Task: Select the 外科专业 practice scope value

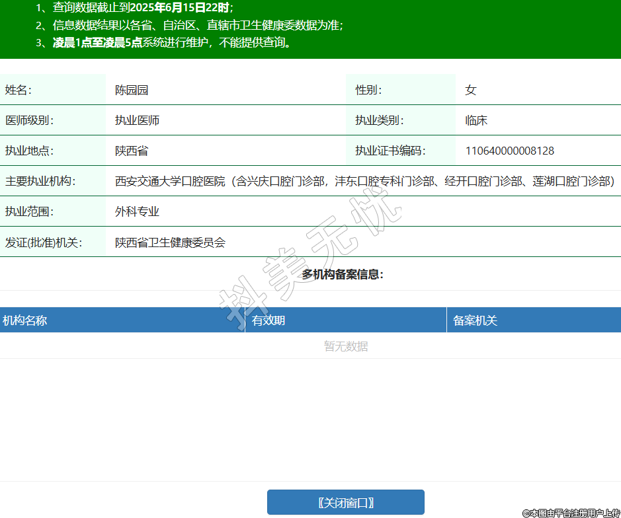Action: tap(137, 211)
